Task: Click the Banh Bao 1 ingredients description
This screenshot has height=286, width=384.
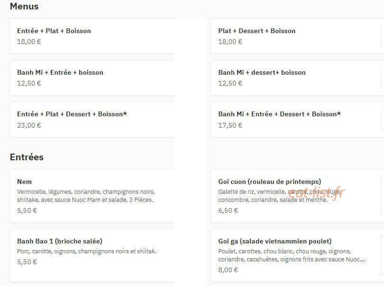Action: (87, 251)
